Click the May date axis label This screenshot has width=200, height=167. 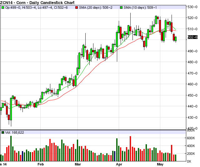160,164
